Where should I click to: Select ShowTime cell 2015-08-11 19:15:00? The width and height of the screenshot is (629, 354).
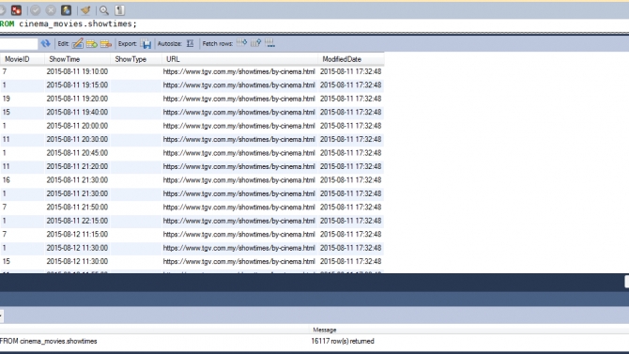click(x=77, y=85)
